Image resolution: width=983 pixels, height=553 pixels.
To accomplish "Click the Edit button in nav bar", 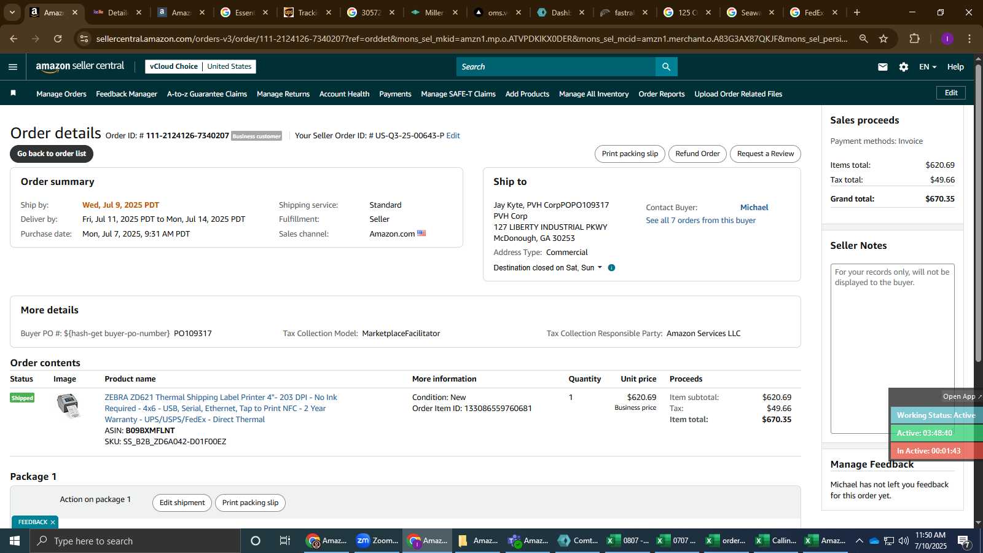I will tap(951, 93).
